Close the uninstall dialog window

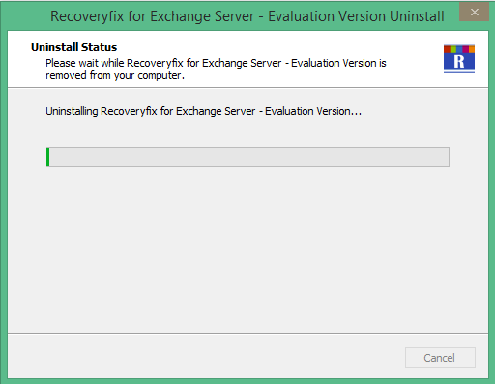474,12
